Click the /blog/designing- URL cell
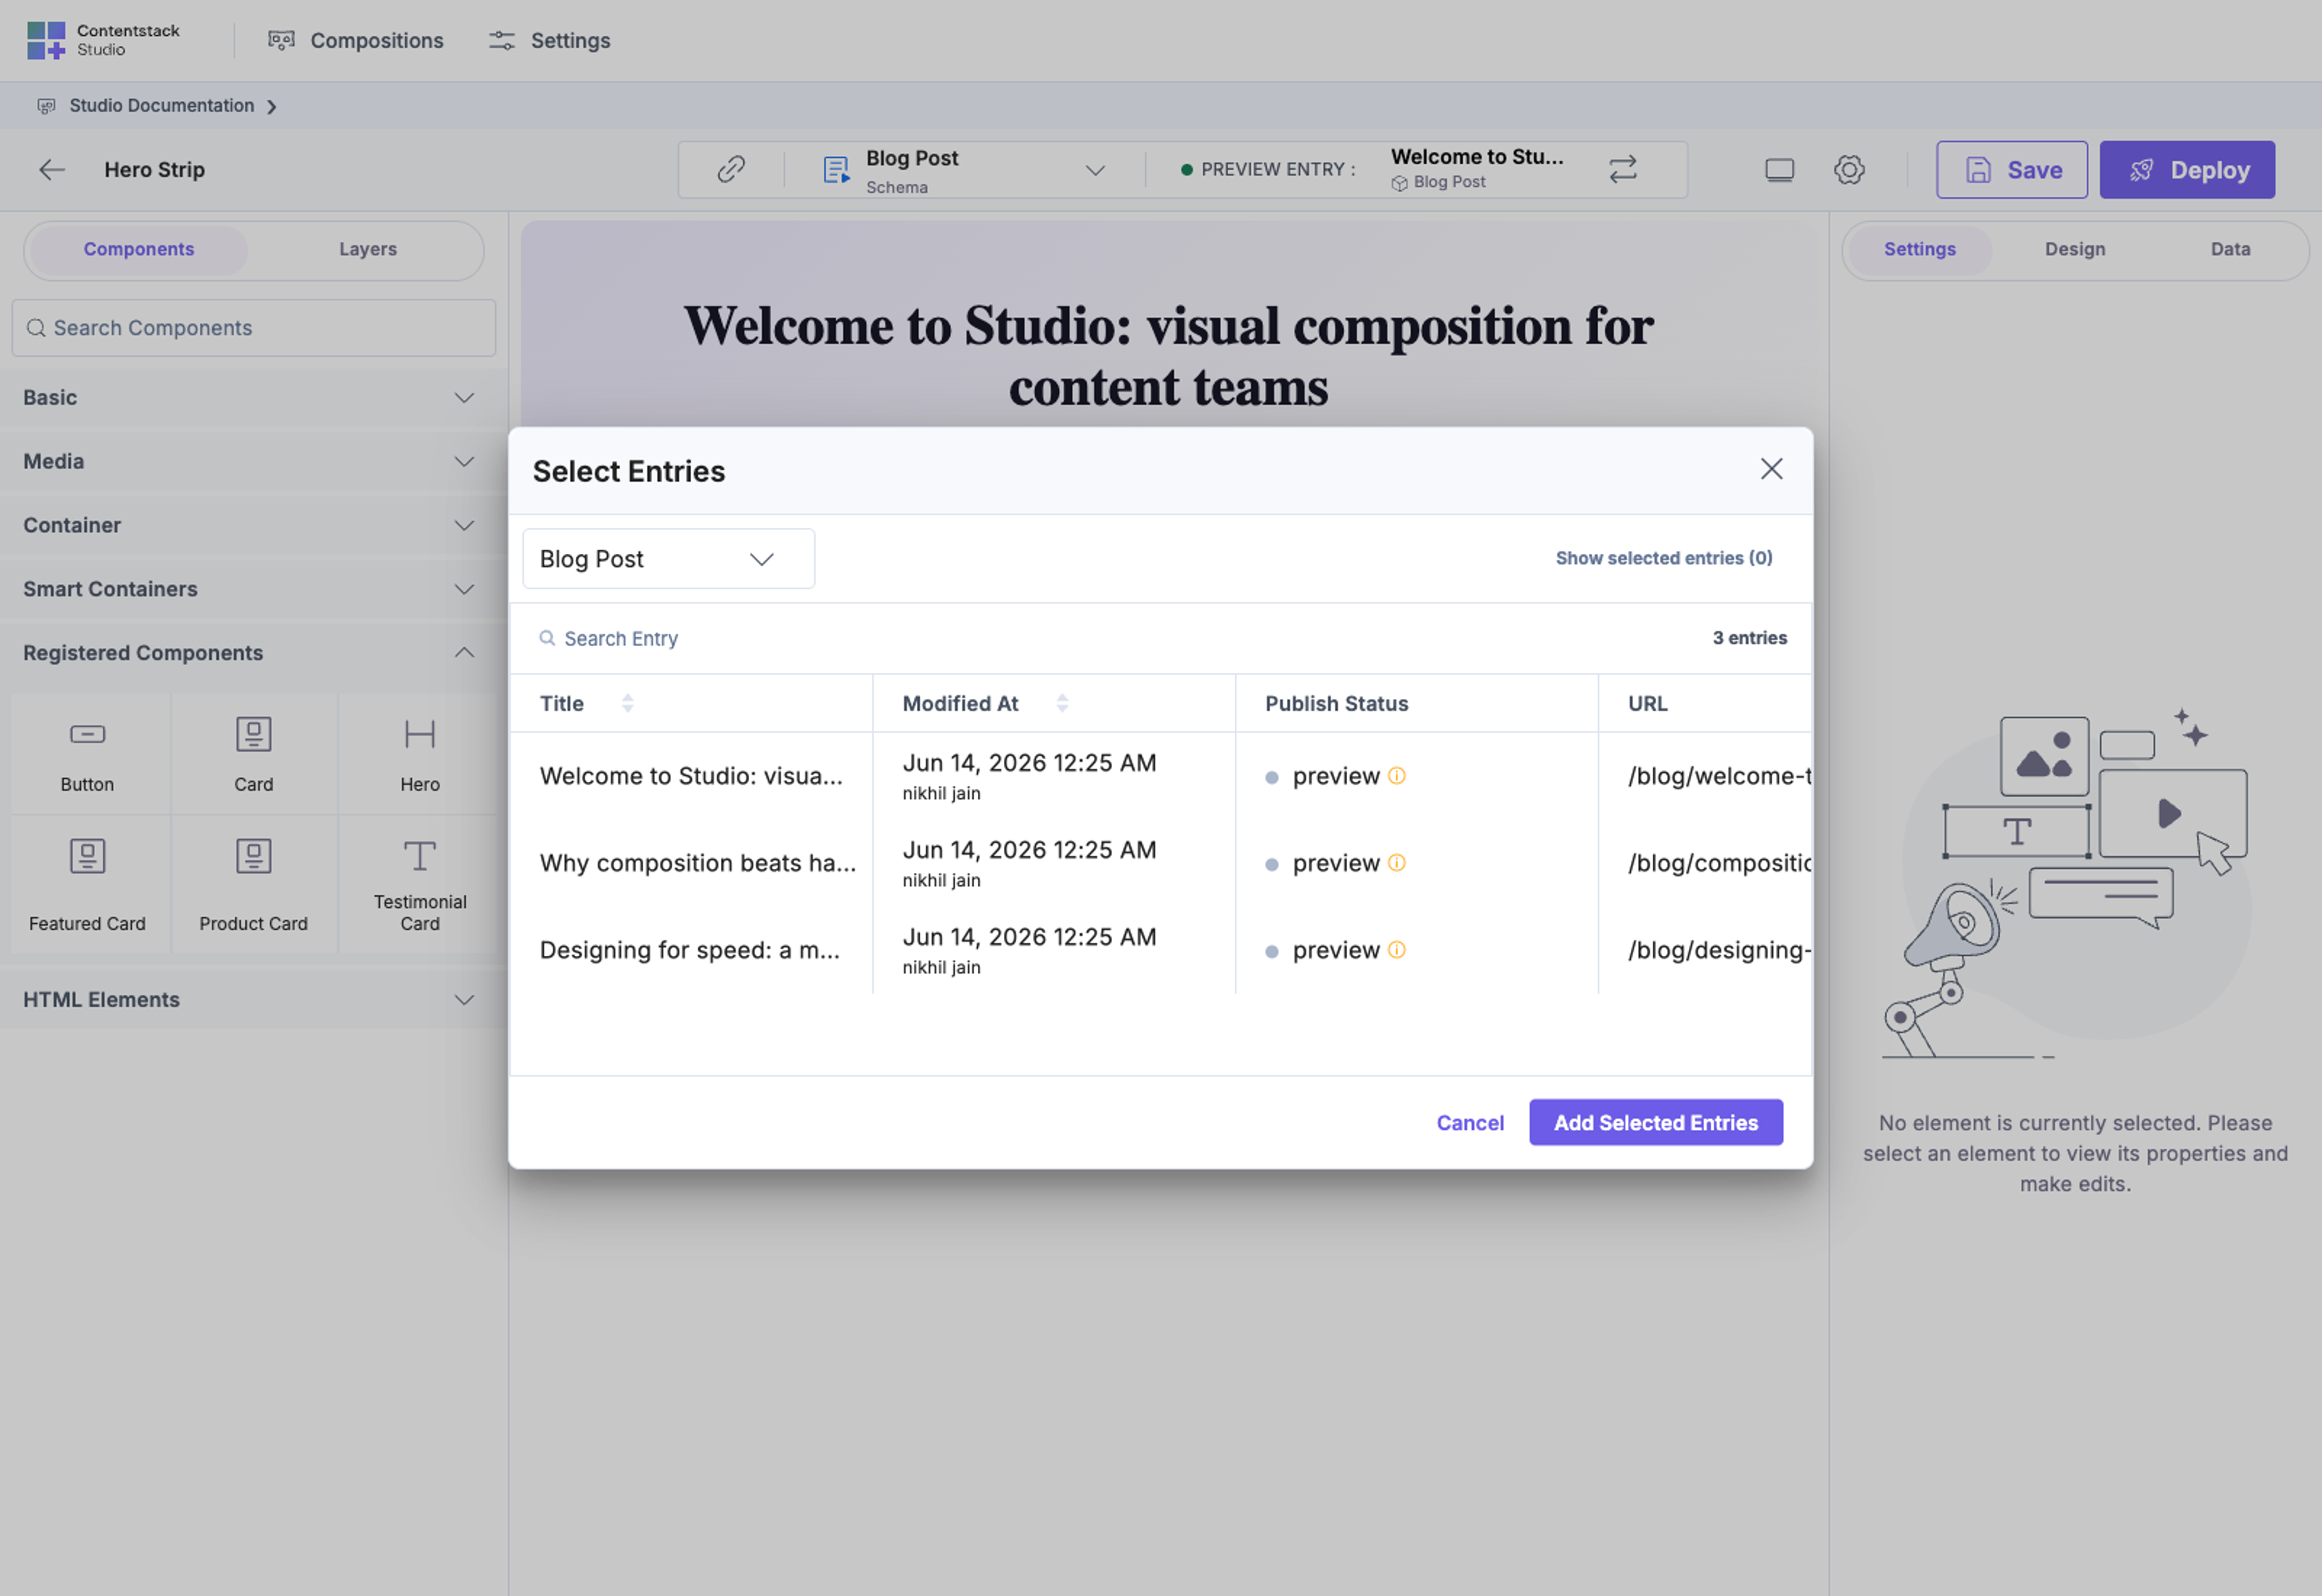 [x=1719, y=950]
